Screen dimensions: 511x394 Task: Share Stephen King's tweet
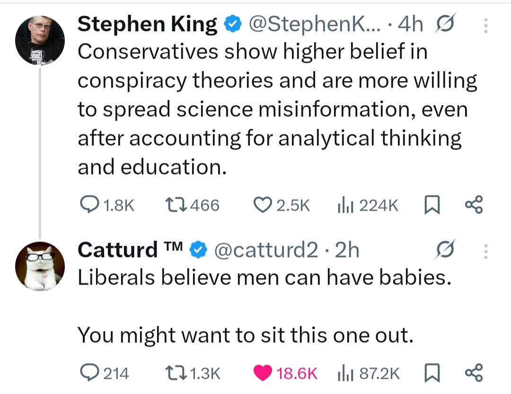tap(474, 205)
